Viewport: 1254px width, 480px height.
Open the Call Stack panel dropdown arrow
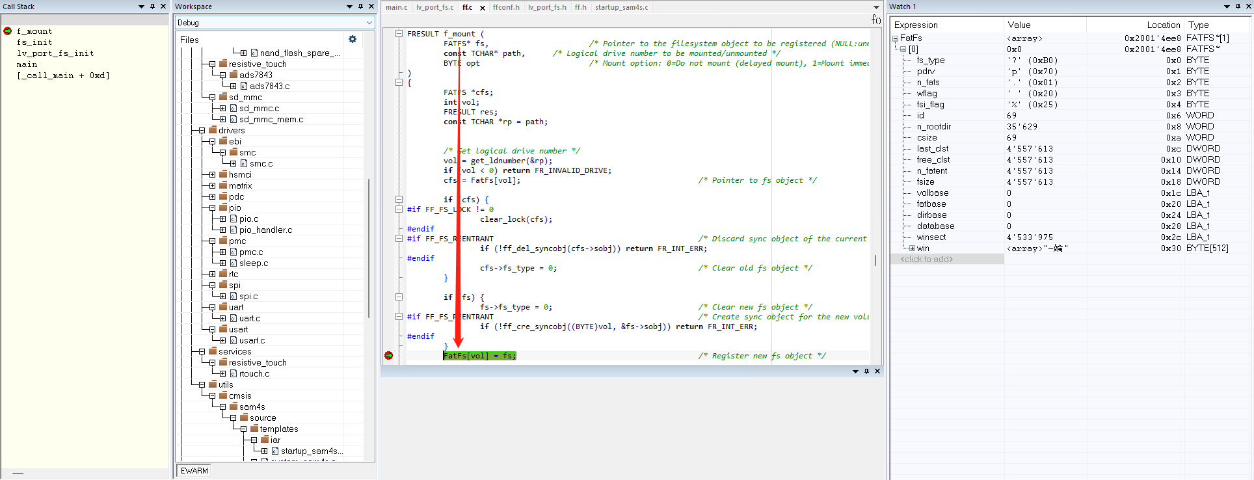coord(141,7)
